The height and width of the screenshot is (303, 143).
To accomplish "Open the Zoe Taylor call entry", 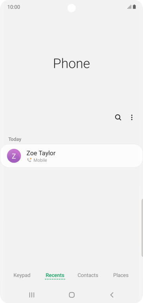I will coord(71,156).
